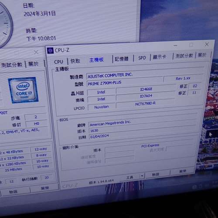Image resolution: width=218 pixels, height=218 pixels.
Task: Open 測試分數 tab in the front window
Action: pos(184,56)
